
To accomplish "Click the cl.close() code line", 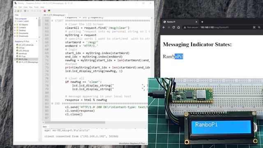I will (74, 114).
